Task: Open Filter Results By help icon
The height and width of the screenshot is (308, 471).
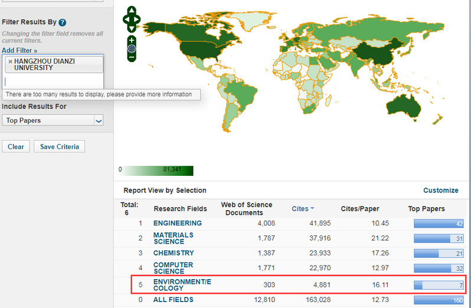Action: (x=62, y=22)
